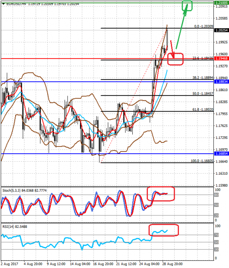229x268 pixels.
Task: Click the 28 Aug 20:00 time axis label
Action: (172, 264)
